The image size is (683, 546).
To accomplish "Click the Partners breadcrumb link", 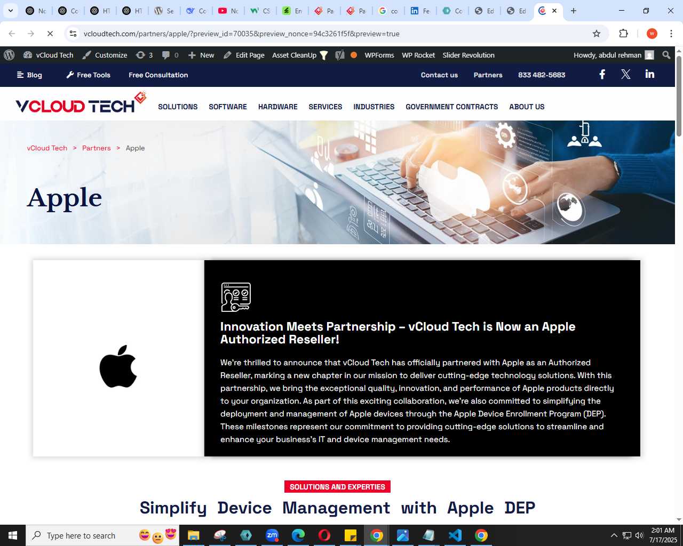I will 97,148.
